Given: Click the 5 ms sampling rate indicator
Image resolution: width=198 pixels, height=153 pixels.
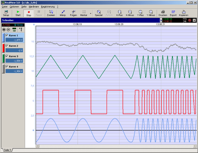Looking at the screenshot, I should coord(7,25).
